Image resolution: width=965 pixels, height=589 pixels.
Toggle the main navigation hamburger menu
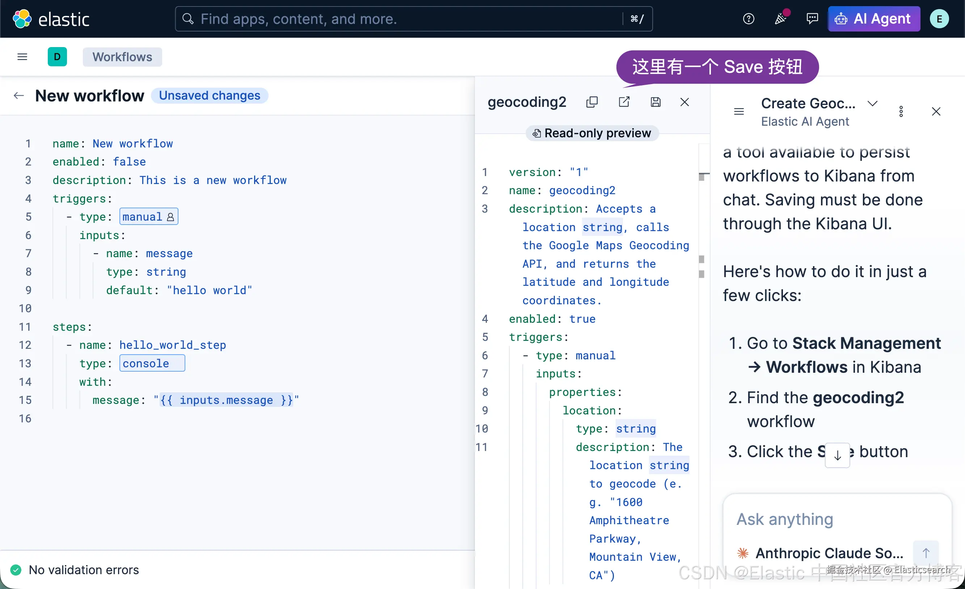click(x=22, y=57)
